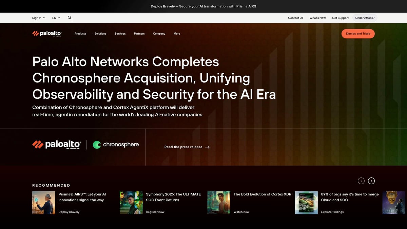This screenshot has height=229, width=407.
Task: Expand the More navigation menu
Action: tap(177, 34)
